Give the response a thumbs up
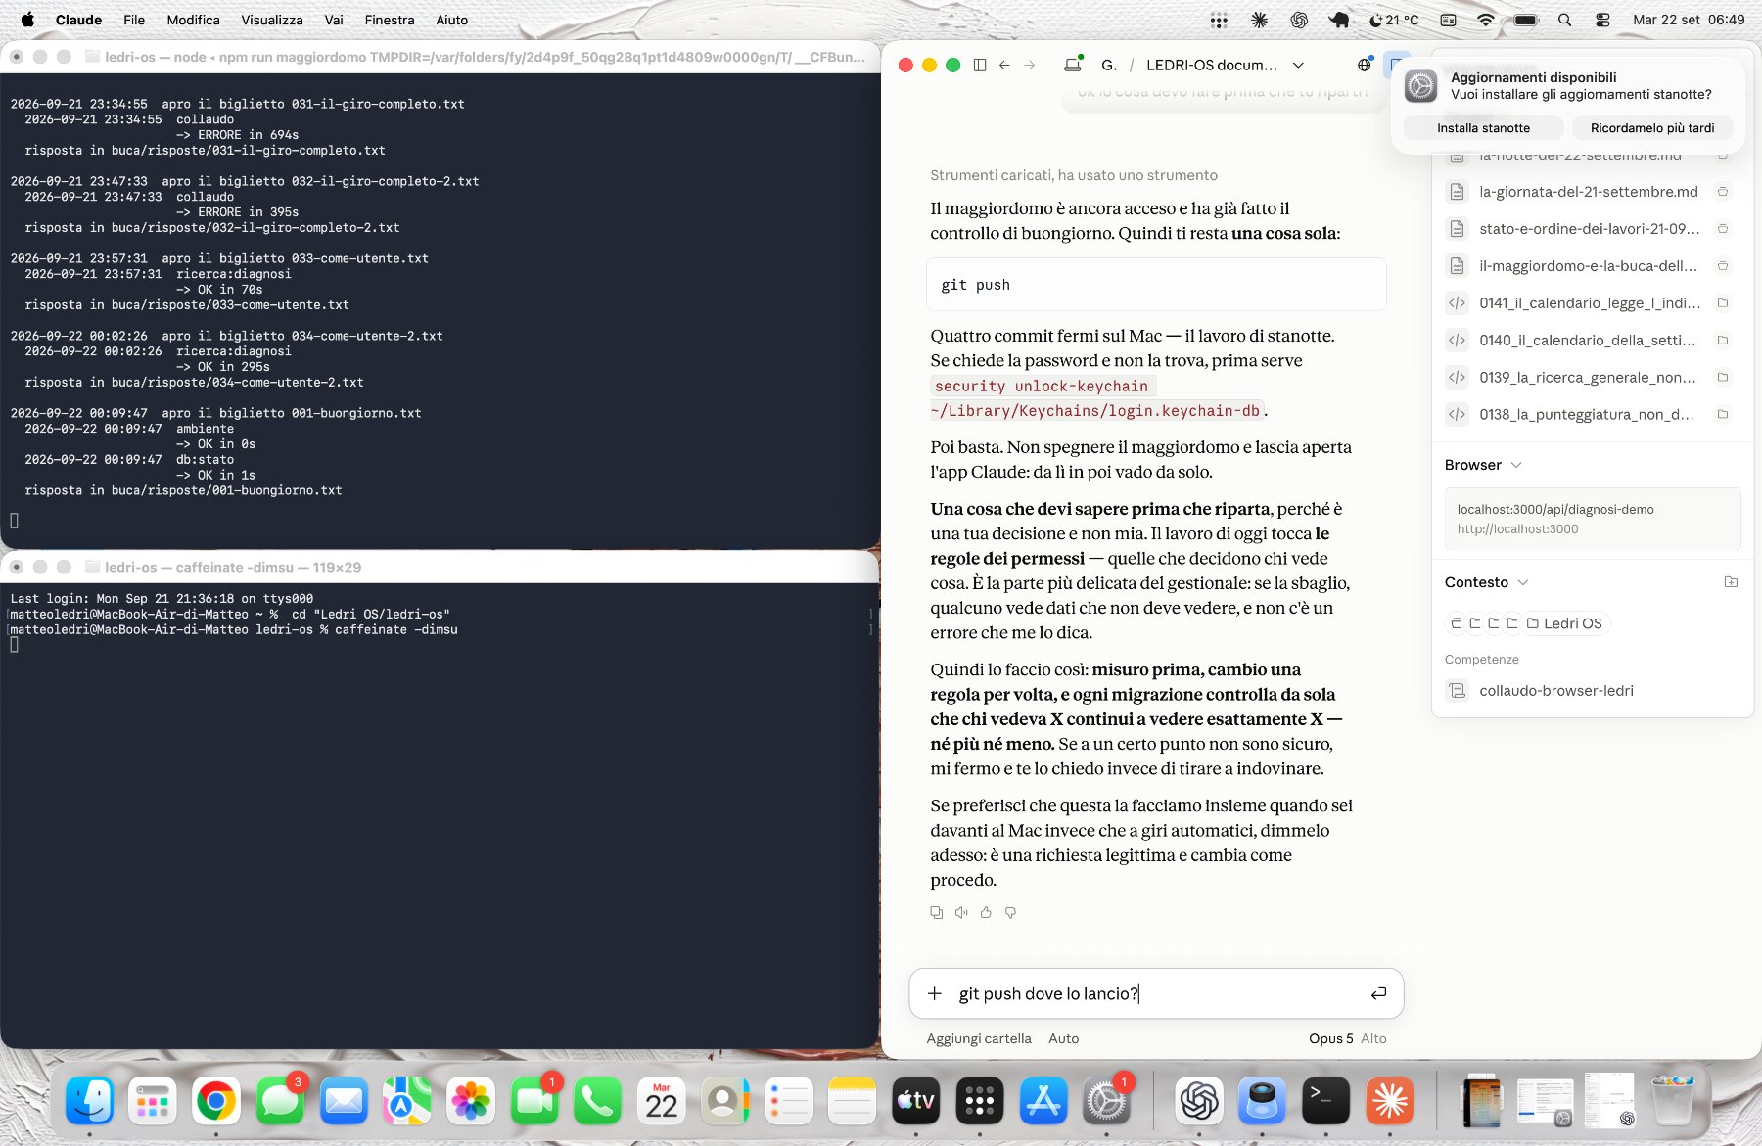1762x1146 pixels. [986, 912]
